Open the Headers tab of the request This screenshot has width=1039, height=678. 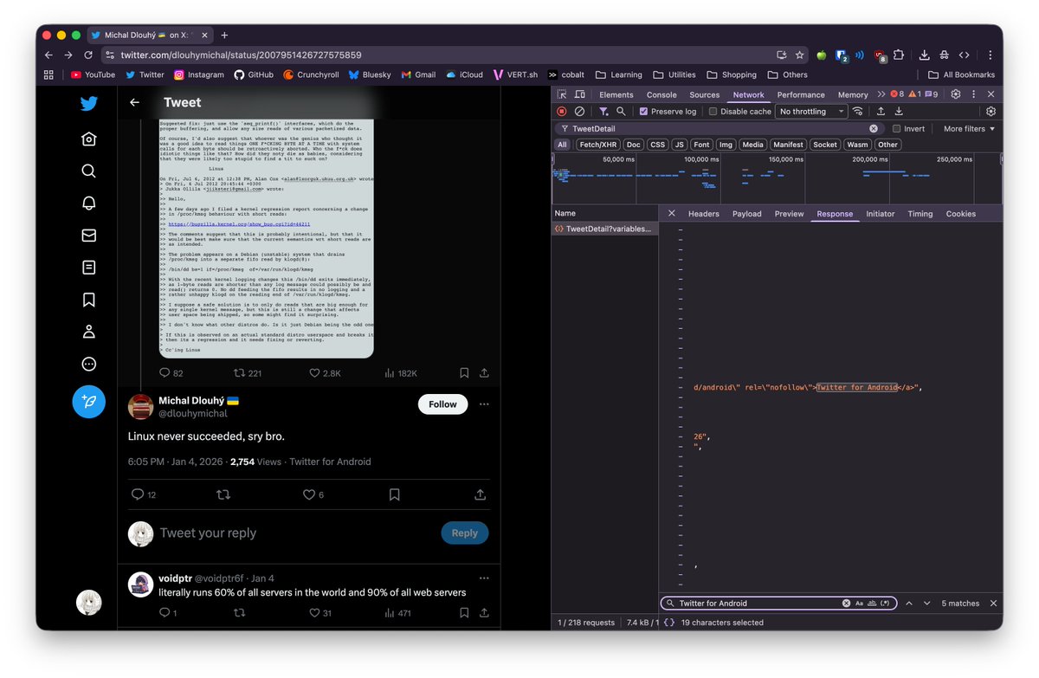(703, 214)
